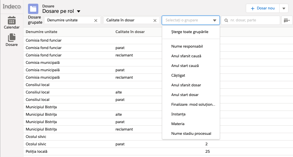Select Nume responsabil grouping option
This screenshot has height=157, width=293.
[x=187, y=46]
